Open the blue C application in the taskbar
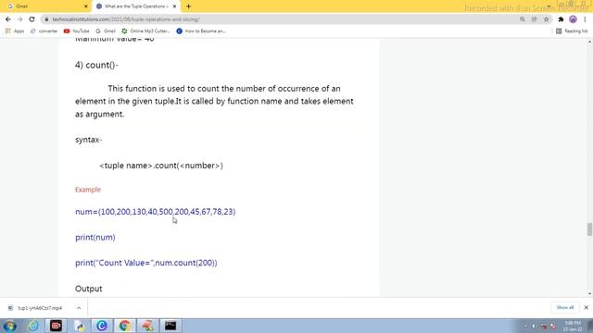Viewport: 593px width, 333px height. point(102,326)
